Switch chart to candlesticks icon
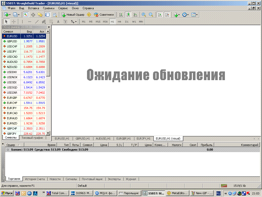This screenshot has height=197, width=262. click(x=128, y=15)
